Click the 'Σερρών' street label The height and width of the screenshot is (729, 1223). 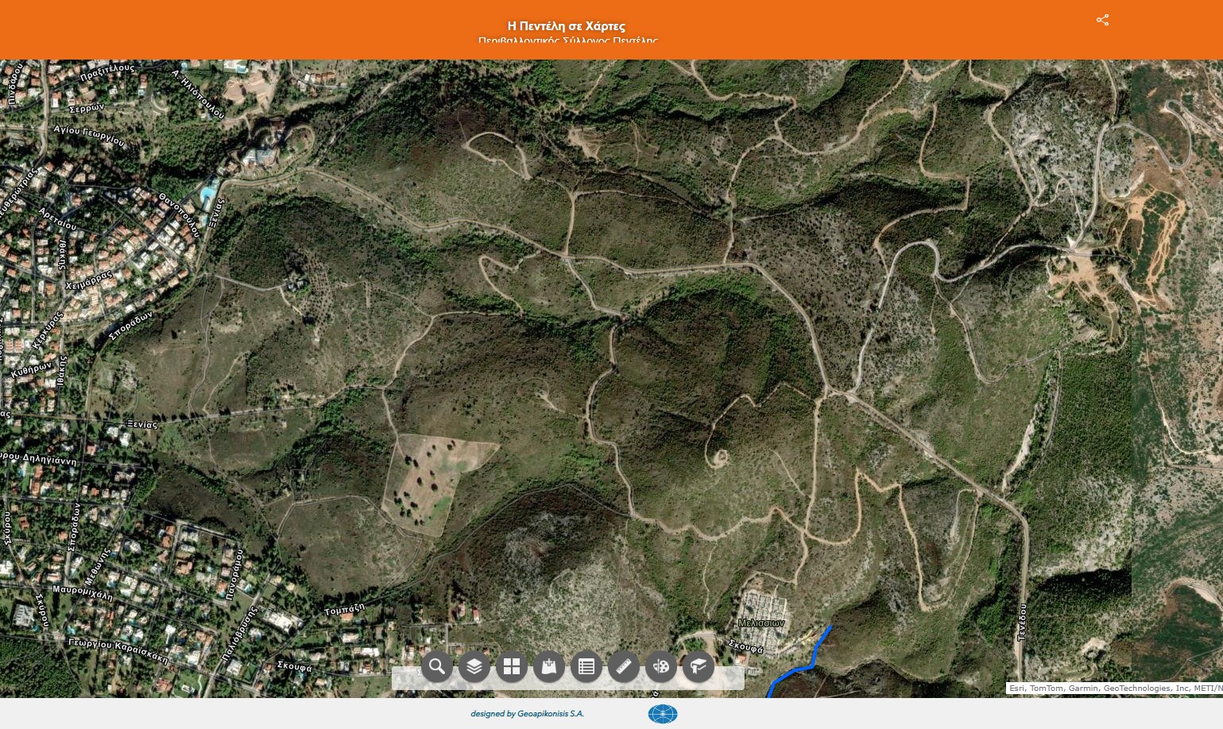coord(87,107)
